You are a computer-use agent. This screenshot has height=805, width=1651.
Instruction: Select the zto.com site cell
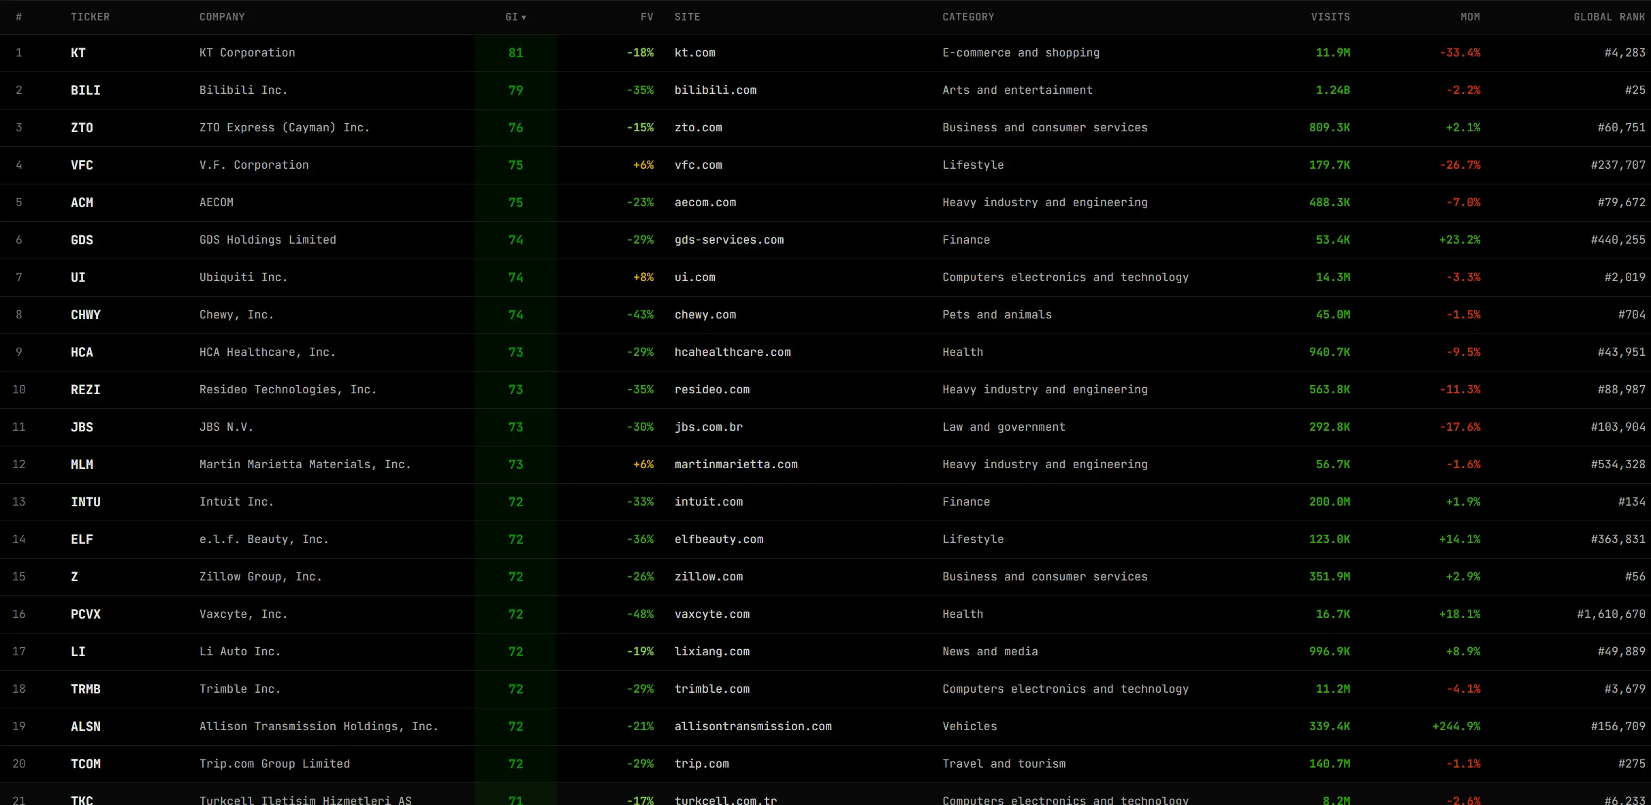click(x=699, y=128)
